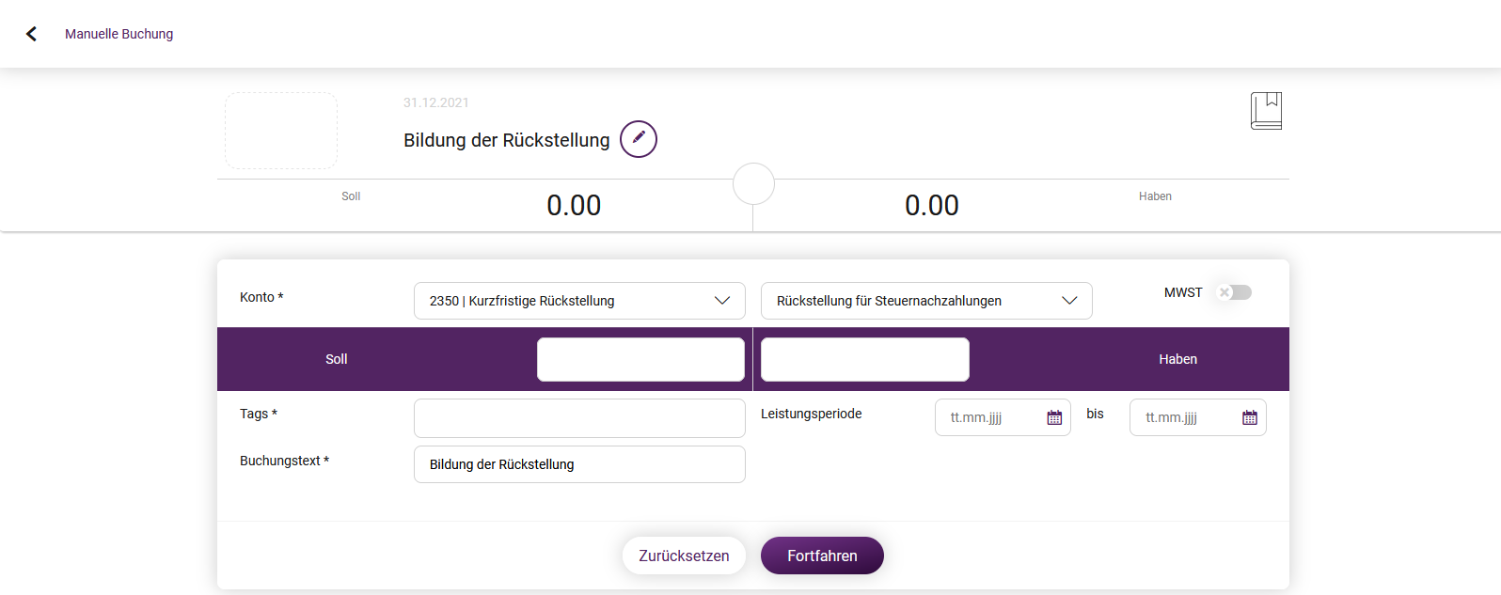
Task: Click the end date field after bis
Action: click(x=1197, y=417)
